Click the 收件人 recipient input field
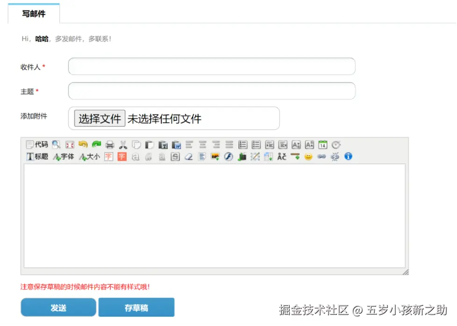Viewport: 457px width, 326px height. (210, 66)
